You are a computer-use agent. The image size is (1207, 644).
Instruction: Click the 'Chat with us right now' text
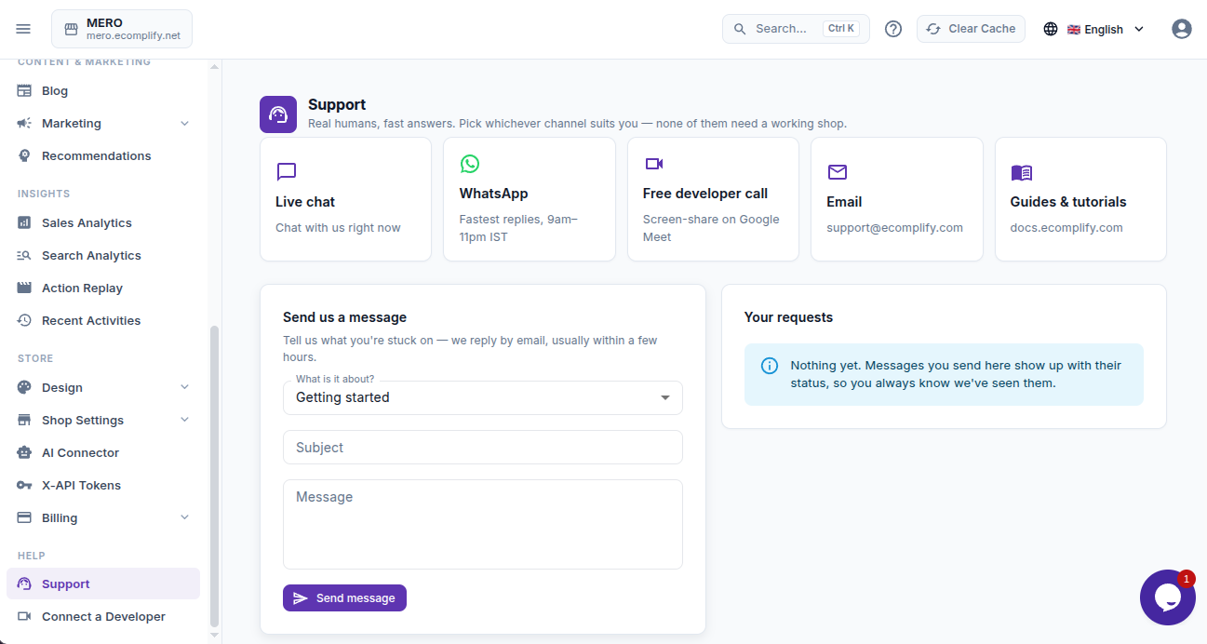tap(338, 228)
